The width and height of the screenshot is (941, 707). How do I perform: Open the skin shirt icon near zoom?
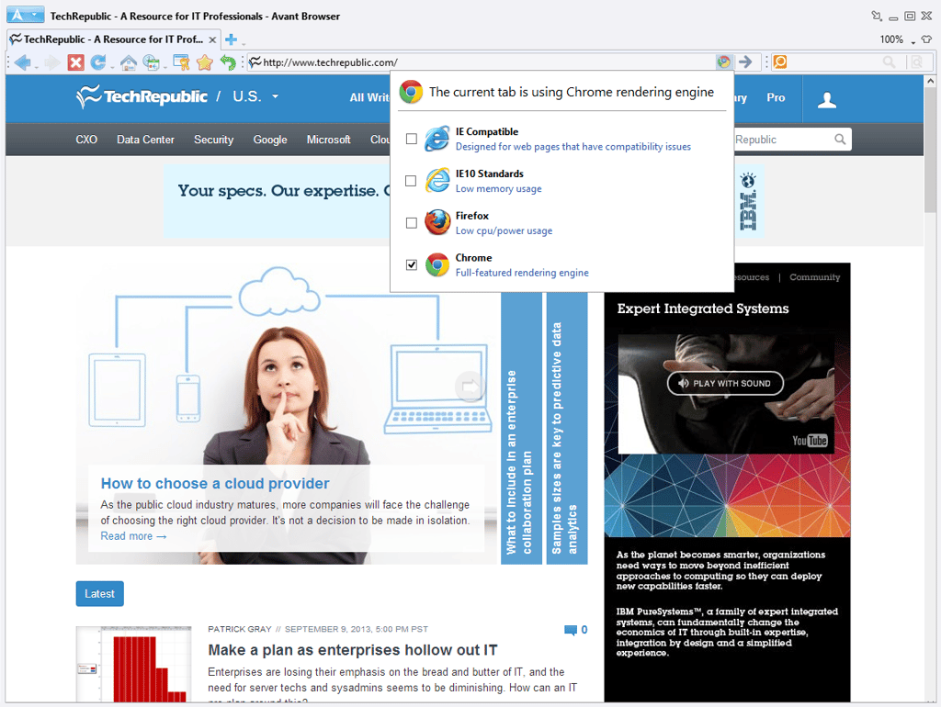click(x=926, y=39)
